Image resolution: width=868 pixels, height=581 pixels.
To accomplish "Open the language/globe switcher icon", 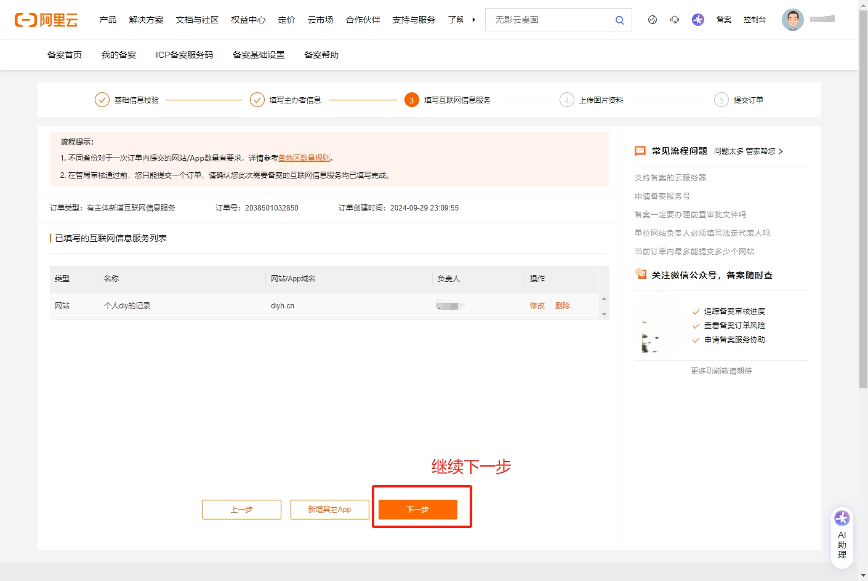I will 652,19.
